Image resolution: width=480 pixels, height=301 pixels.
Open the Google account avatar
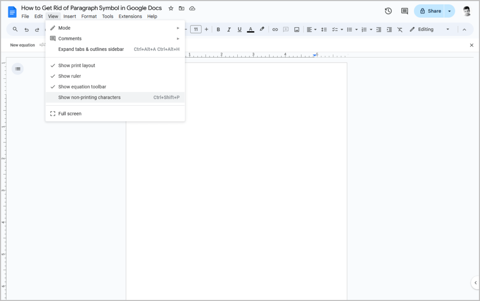click(466, 11)
